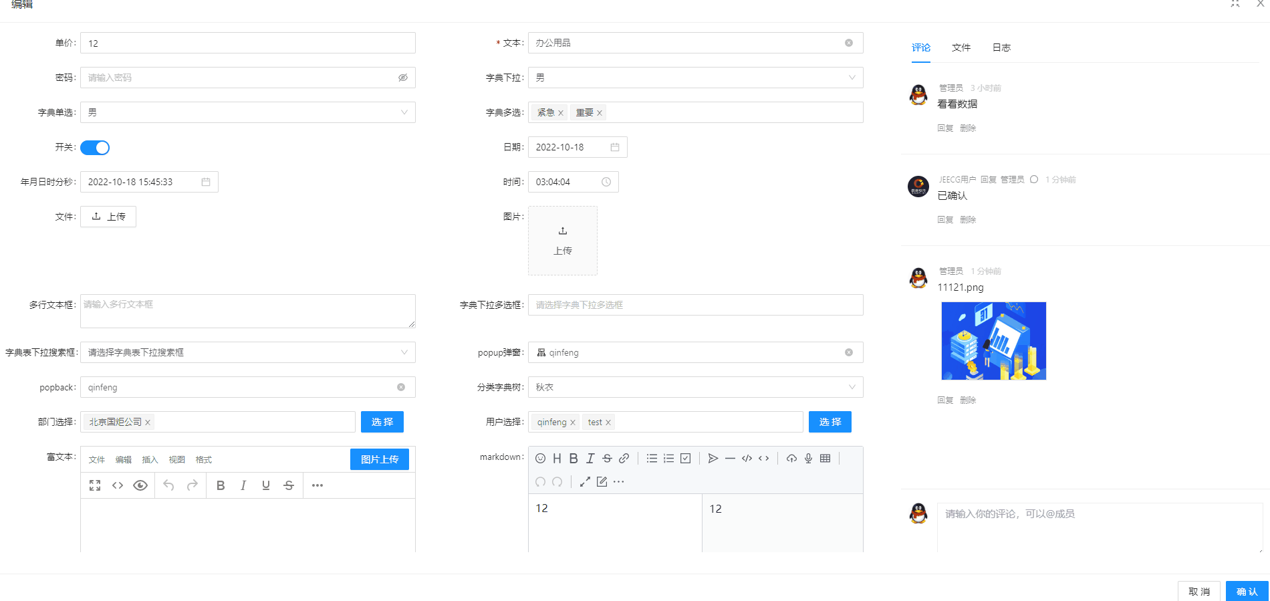Switch to the 评论 tab
This screenshot has width=1270, height=601.
[921, 47]
